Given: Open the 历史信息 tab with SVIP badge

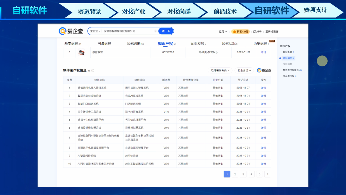Looking at the screenshot, I should click(260, 43).
